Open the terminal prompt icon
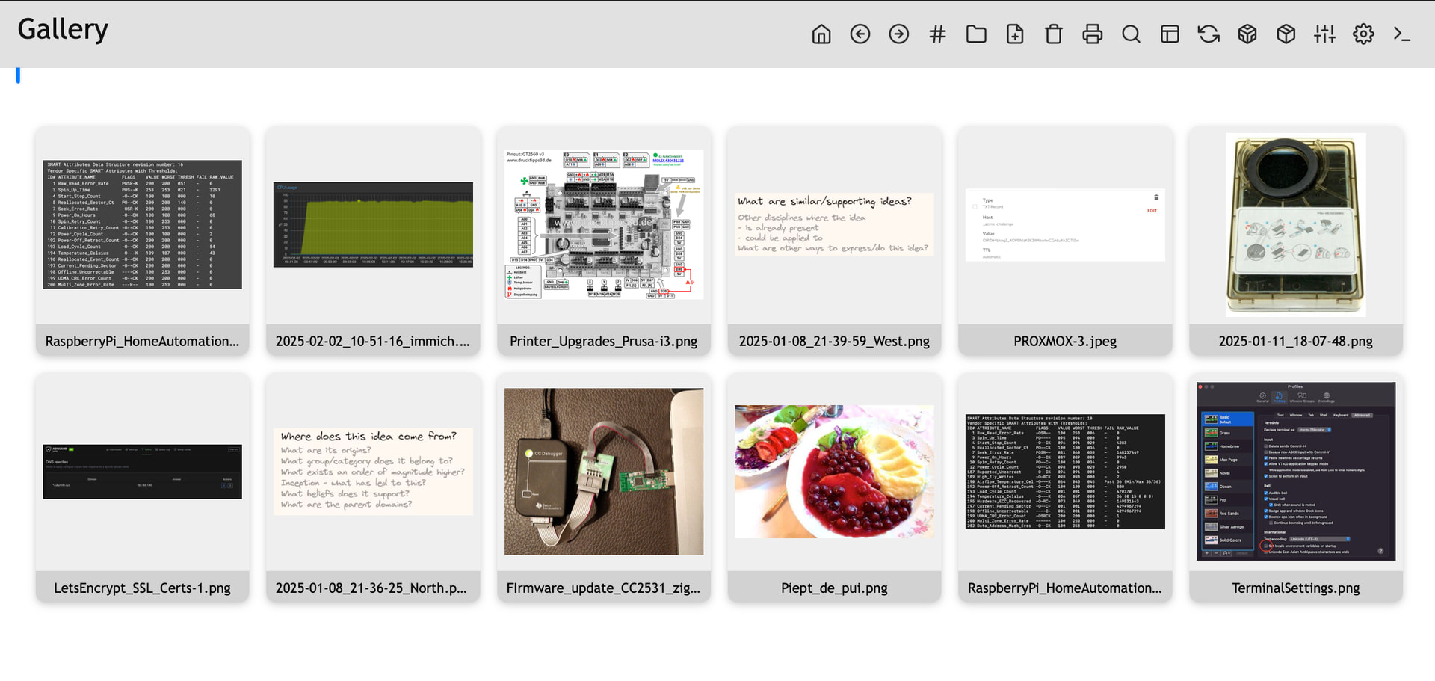1435x681 pixels. [x=1402, y=34]
